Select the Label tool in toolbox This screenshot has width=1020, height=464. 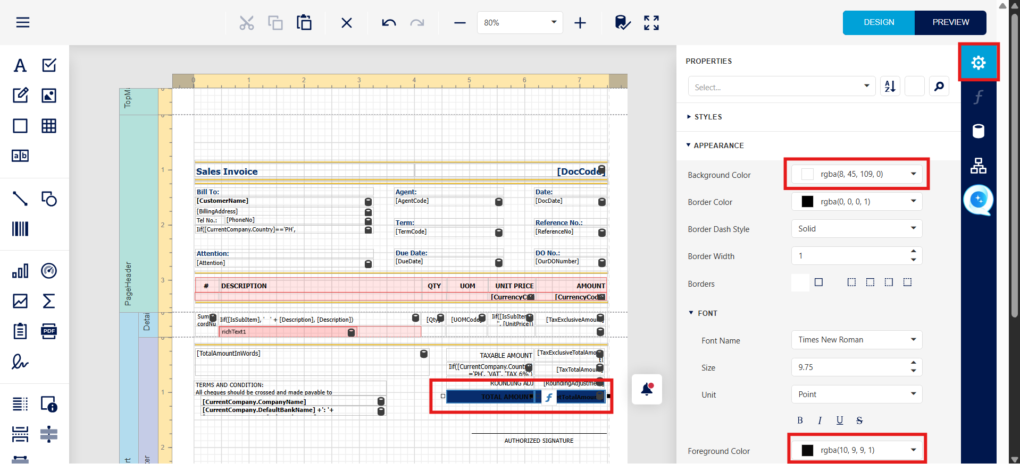click(20, 65)
